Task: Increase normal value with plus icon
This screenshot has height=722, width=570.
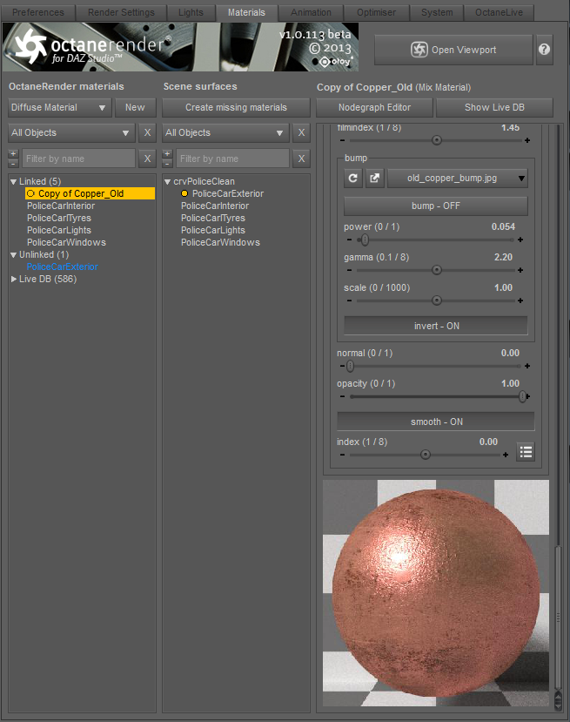Action: click(x=527, y=366)
